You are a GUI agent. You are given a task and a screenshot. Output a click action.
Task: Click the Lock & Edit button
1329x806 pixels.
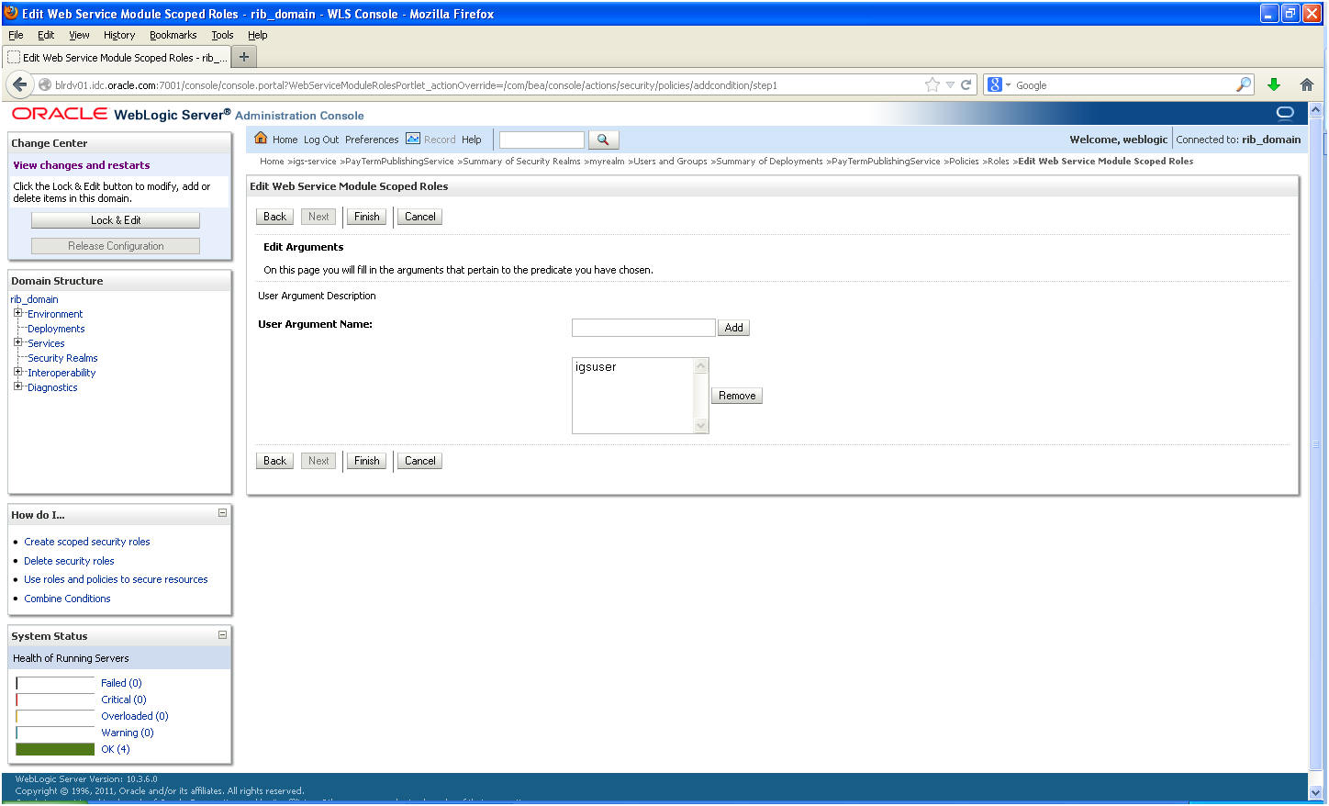pos(116,220)
